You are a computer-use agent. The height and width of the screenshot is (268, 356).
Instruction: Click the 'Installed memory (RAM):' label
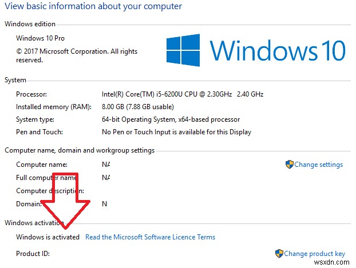(52, 107)
